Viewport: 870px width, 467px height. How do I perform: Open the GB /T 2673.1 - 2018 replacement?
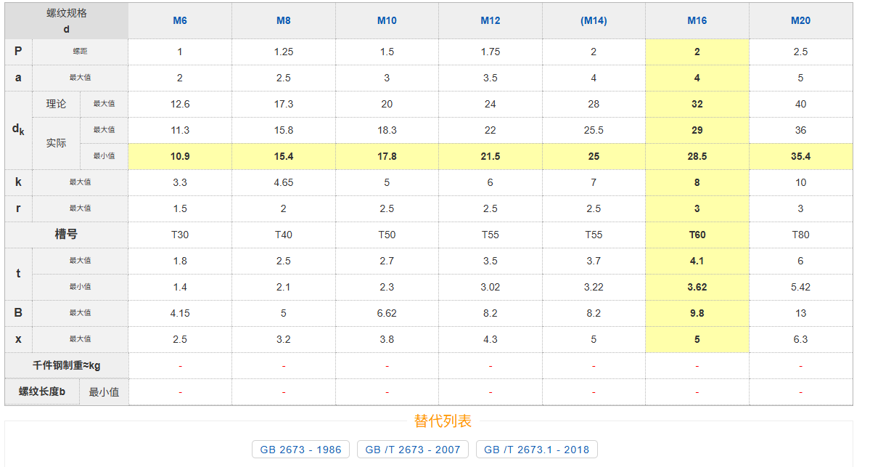point(537,450)
